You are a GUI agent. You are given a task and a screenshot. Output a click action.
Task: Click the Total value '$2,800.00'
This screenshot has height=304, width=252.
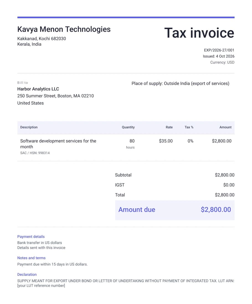coord(225,195)
